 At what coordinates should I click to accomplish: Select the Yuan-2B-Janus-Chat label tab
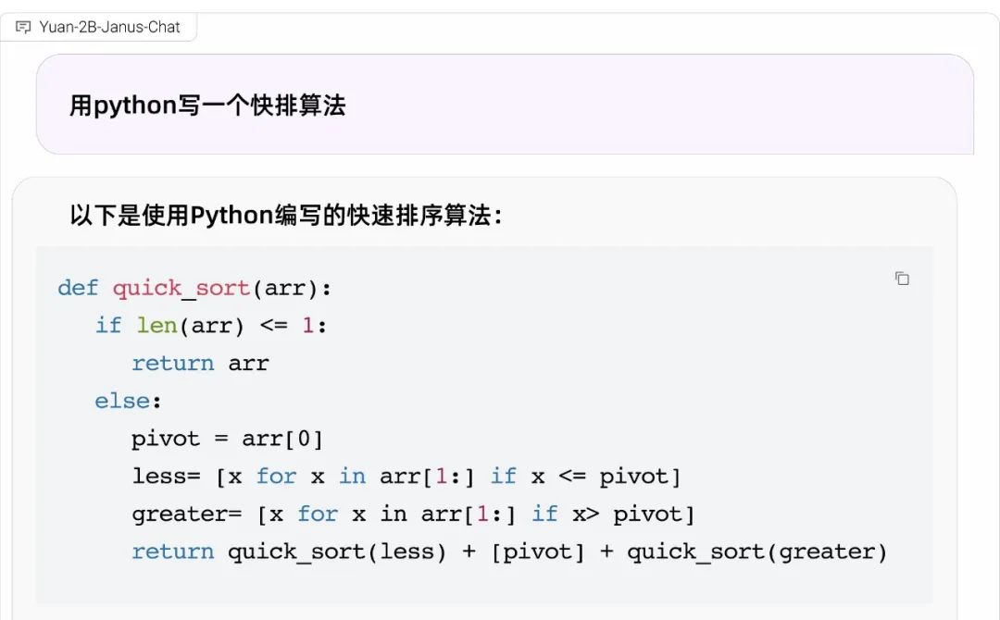[x=109, y=27]
